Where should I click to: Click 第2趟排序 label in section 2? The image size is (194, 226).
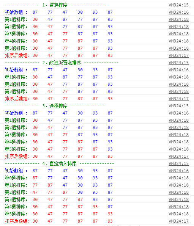16,84
